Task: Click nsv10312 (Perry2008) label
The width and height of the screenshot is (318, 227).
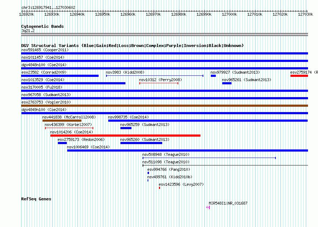Action: (160, 80)
